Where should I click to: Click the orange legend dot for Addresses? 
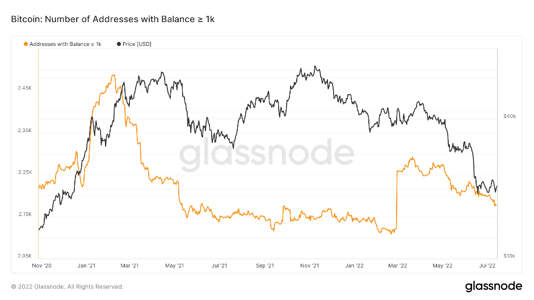click(26, 44)
